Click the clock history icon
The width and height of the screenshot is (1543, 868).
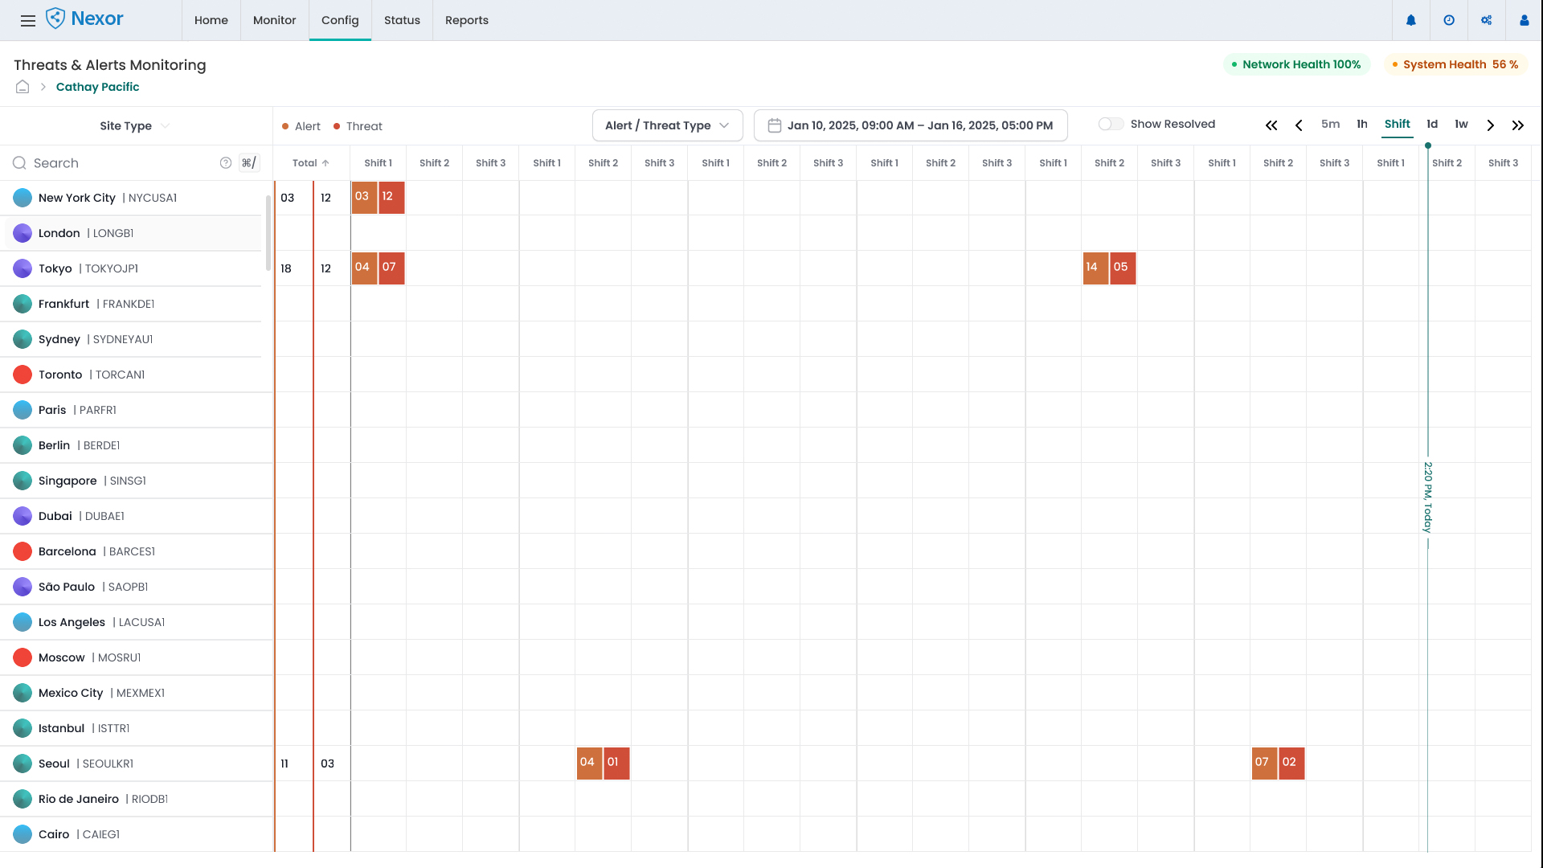pos(1449,21)
